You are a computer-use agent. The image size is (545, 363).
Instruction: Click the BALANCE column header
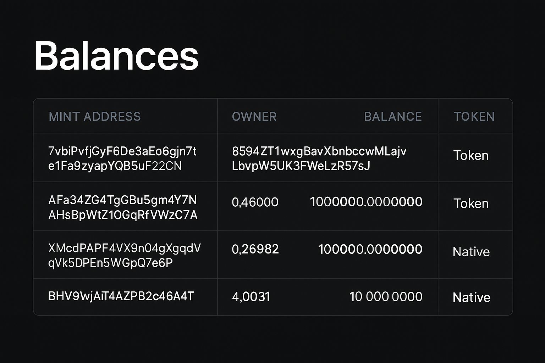pos(393,117)
